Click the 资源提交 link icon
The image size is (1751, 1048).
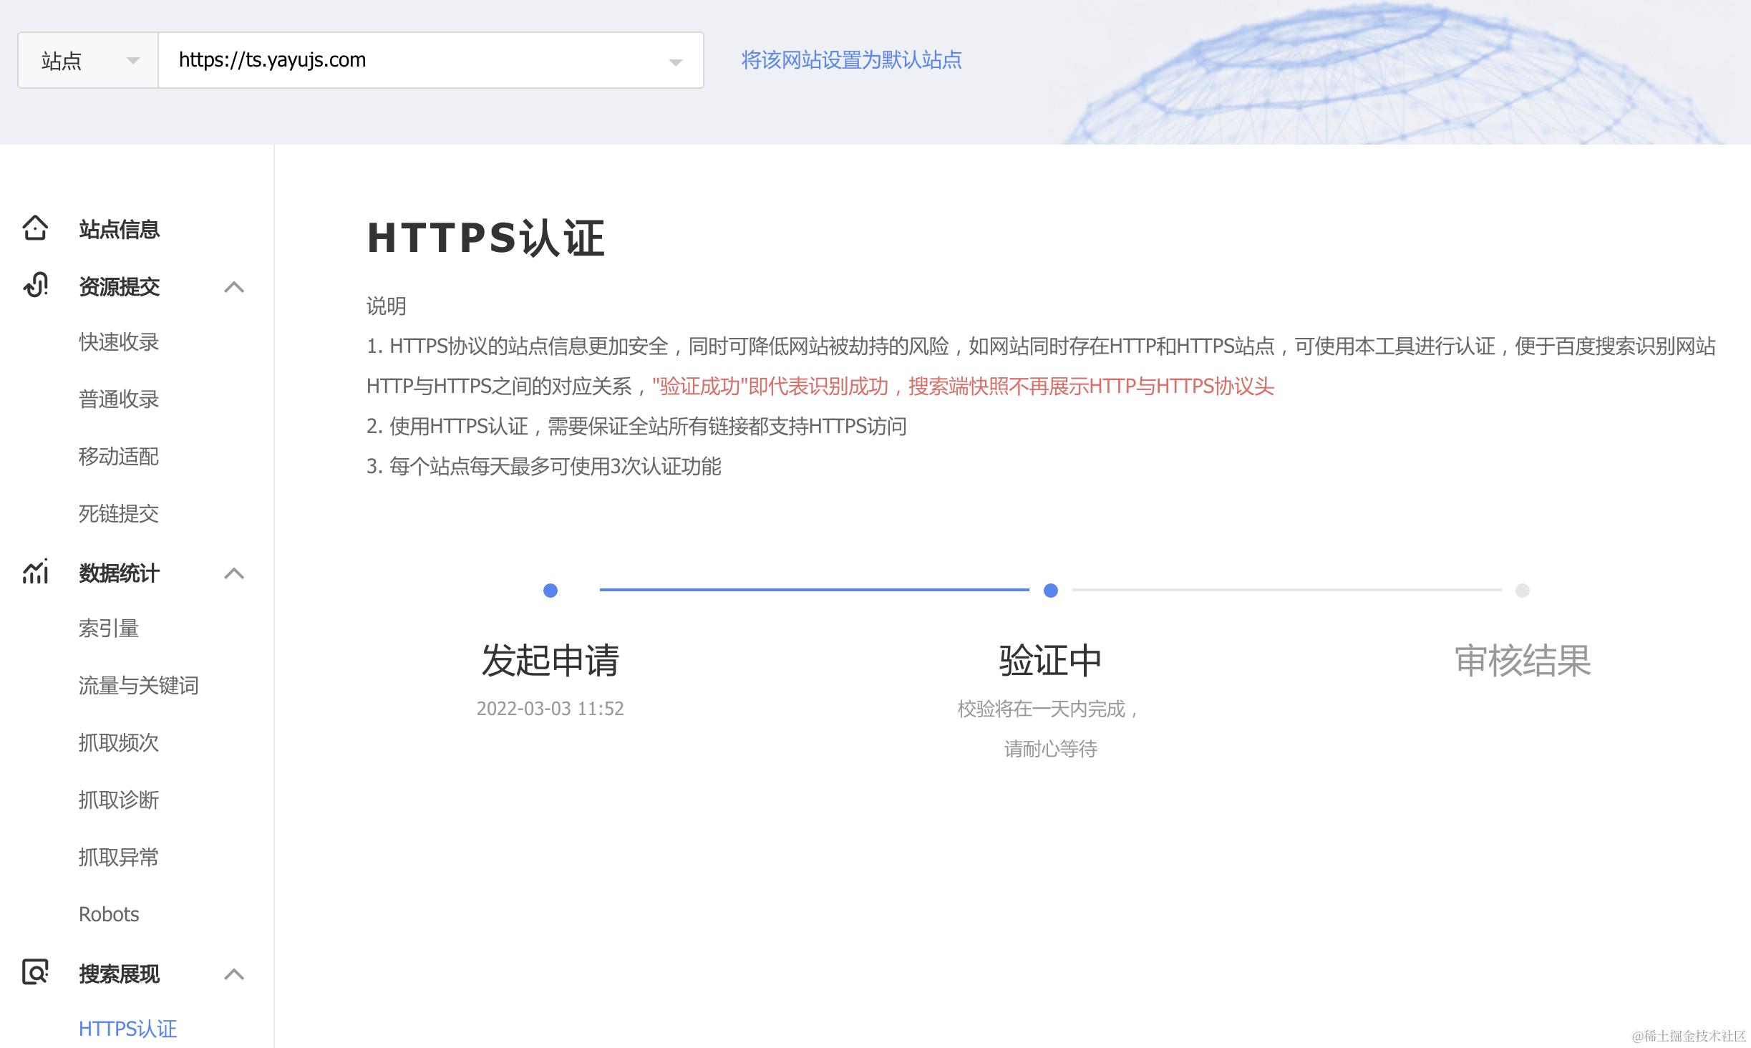click(35, 286)
